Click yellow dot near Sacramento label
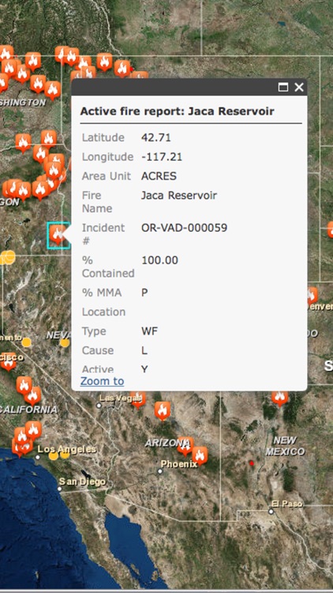This screenshot has height=593, width=333. coord(26,342)
